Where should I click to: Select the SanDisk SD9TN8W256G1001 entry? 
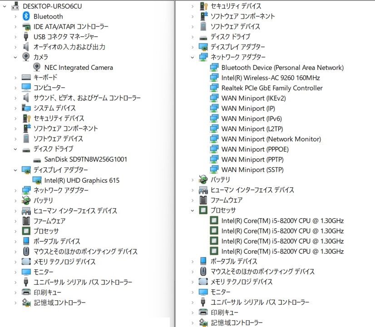click(86, 159)
